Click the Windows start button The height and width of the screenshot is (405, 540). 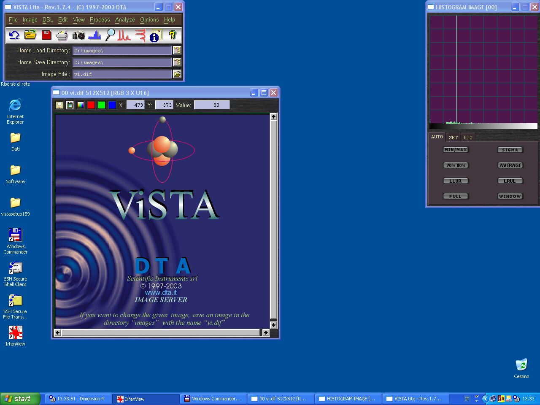[x=20, y=399]
